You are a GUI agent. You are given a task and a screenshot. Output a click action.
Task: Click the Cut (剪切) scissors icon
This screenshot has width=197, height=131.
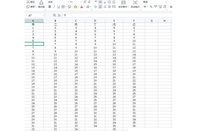click(x=28, y=2)
